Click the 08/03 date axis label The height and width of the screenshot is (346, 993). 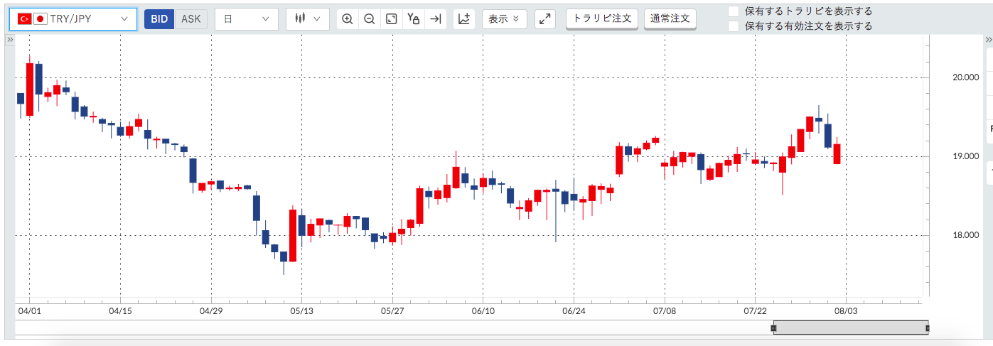846,310
